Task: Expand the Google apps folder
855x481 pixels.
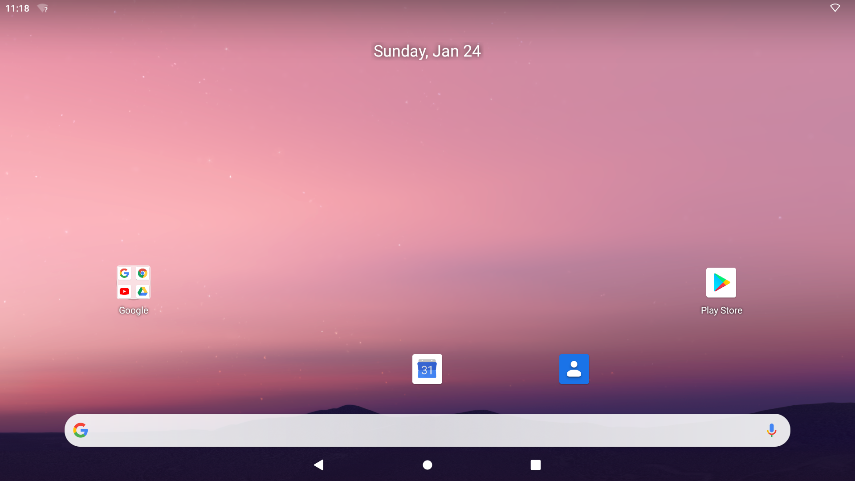Action: click(134, 282)
